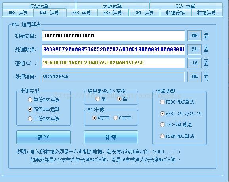Click the 16 byte count box
This screenshot has height=182, width=229.
point(195,63)
